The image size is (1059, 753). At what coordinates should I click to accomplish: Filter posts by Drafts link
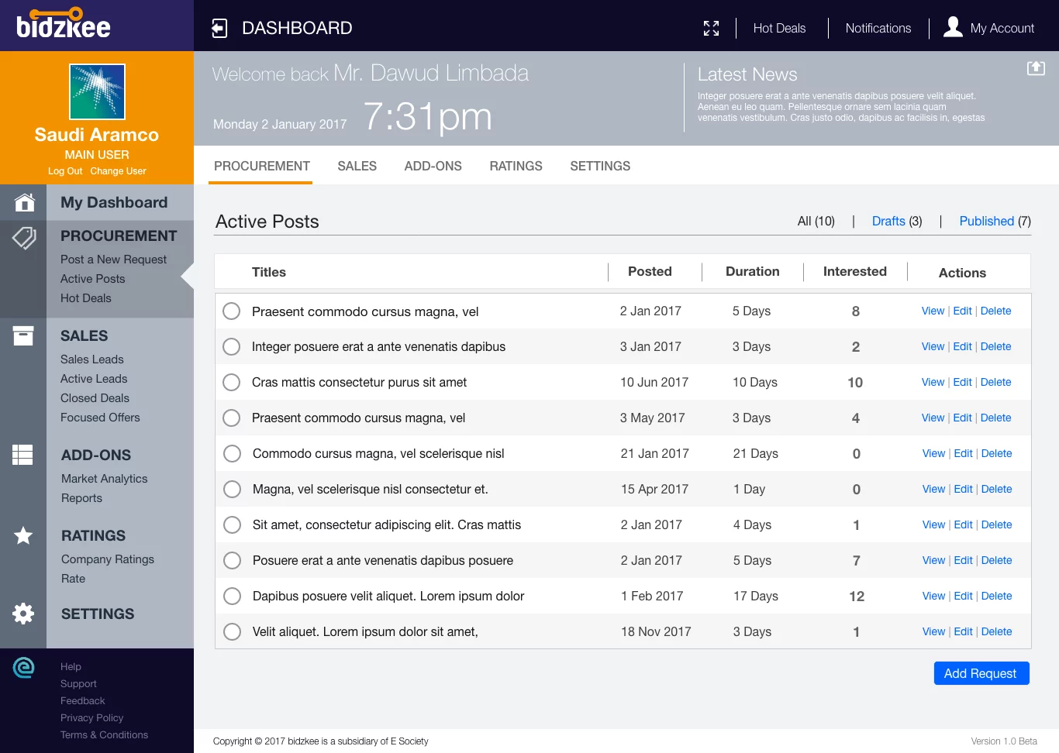pos(888,221)
